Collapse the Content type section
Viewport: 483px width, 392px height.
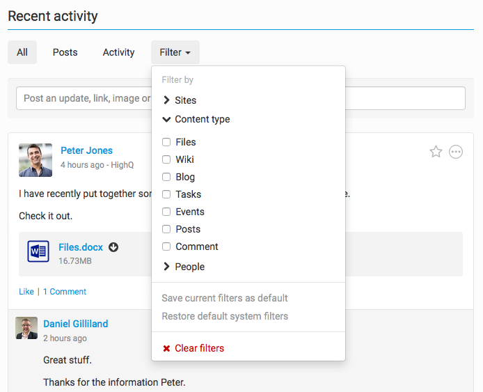(167, 119)
